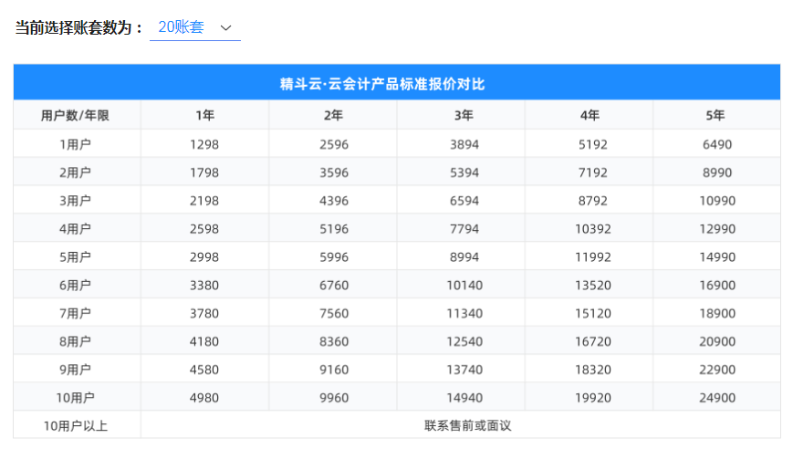Click the 当前选择账套数为 label
Screen dimensions: 793x459
[x=78, y=27]
